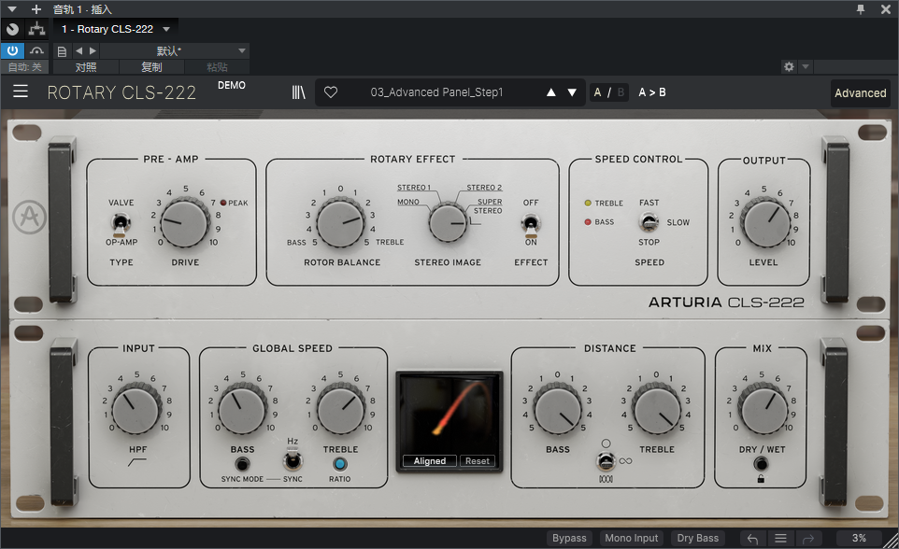Screen dimensions: 899x549
Task: Open the gear settings icon
Action: coord(789,67)
